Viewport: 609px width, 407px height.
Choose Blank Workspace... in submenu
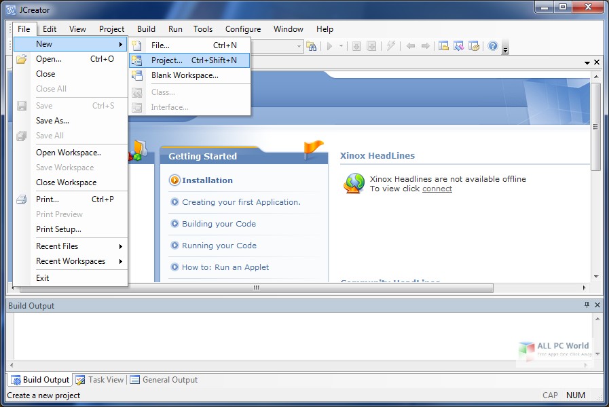pos(189,75)
